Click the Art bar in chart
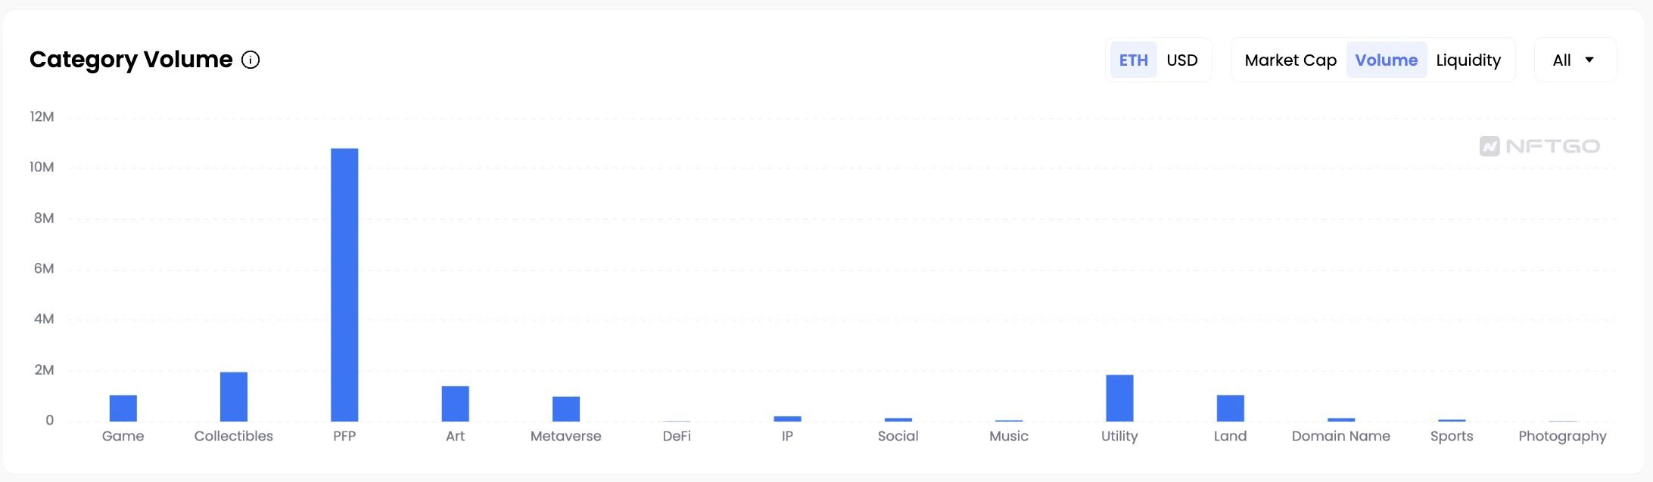Viewport: 1653px width, 482px height. pyautogui.click(x=456, y=403)
